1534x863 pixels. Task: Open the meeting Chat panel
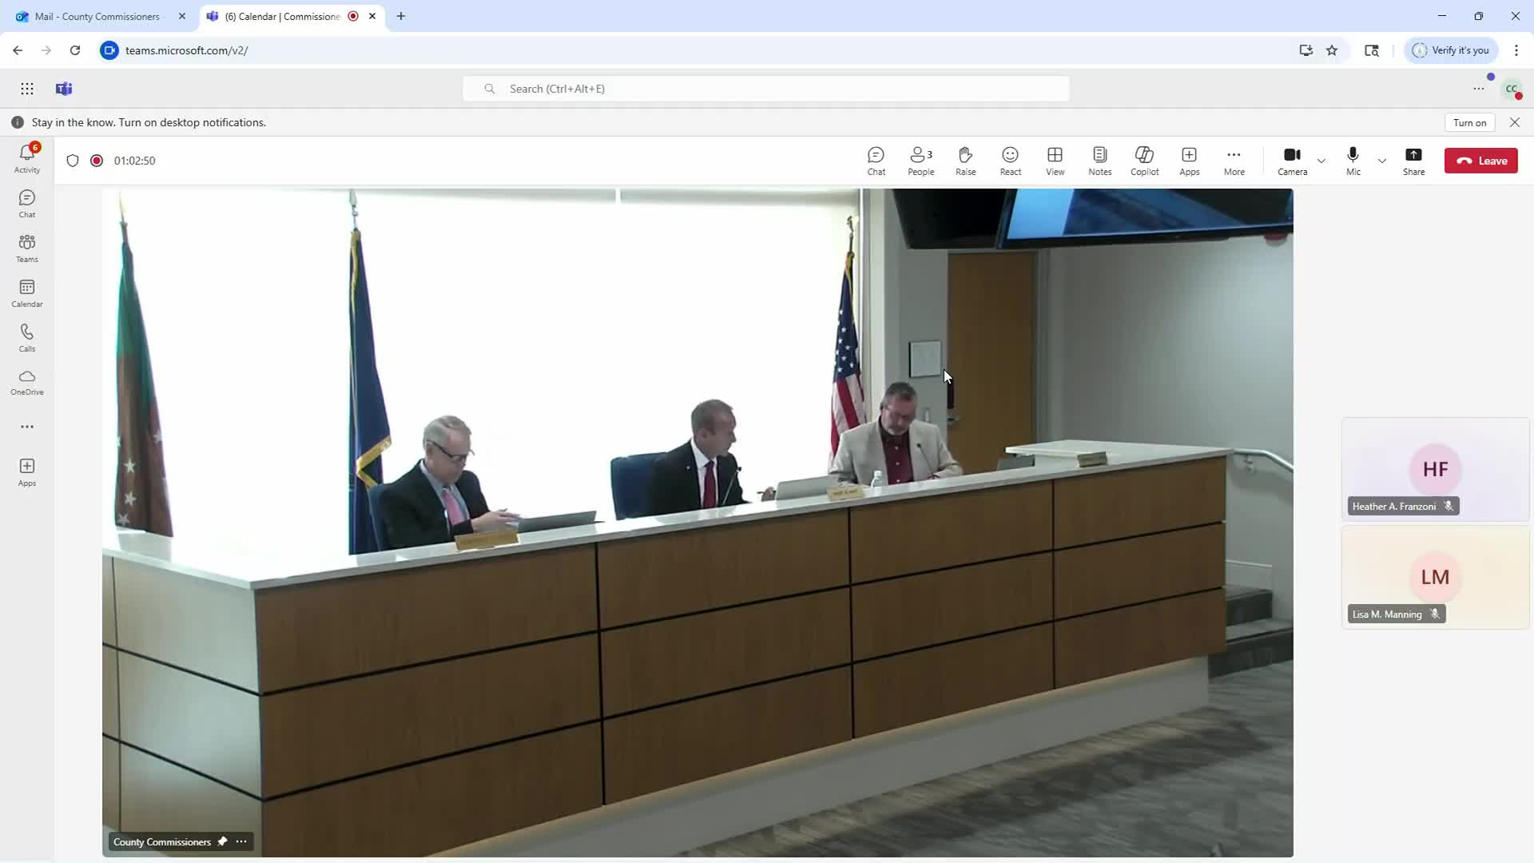876,160
